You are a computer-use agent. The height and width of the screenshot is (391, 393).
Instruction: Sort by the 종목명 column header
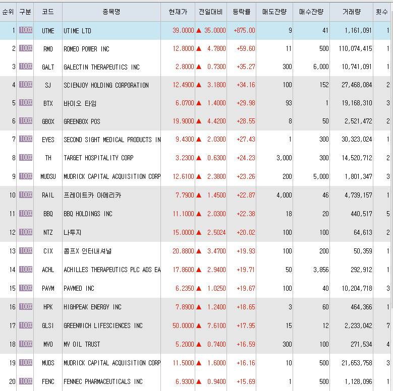click(111, 12)
